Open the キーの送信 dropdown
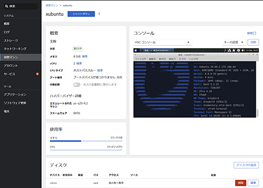This screenshot has height=188, width=263. pyautogui.click(x=234, y=42)
